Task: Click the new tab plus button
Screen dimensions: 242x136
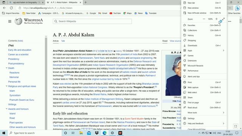Action: (x=85, y=2)
